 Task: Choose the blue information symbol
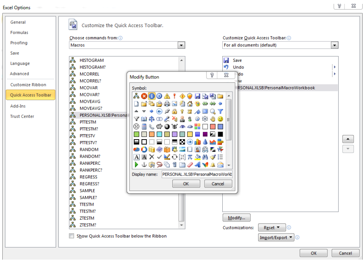(152, 96)
